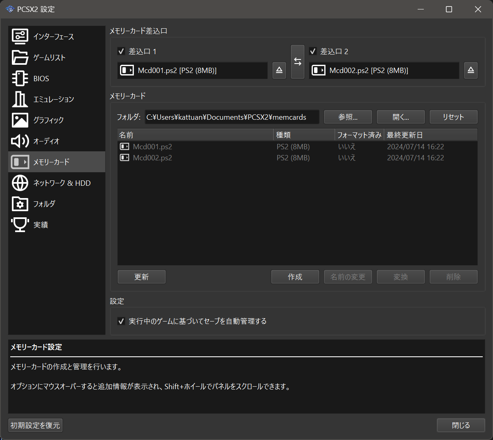Click PS2 (8MB) type of Mcd002.ps2
This screenshot has height=440, width=493.
(293, 157)
